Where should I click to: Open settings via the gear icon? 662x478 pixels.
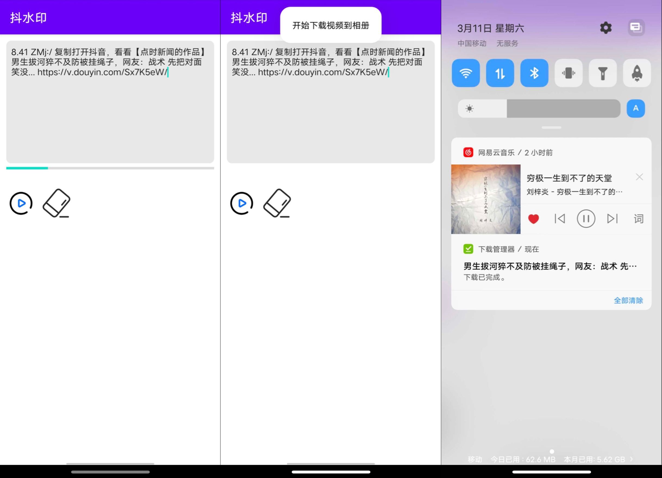point(606,28)
